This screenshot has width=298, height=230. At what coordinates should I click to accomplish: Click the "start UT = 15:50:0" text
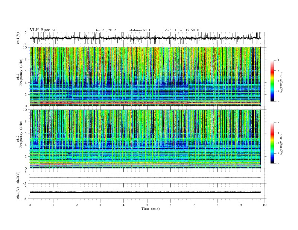182,30
